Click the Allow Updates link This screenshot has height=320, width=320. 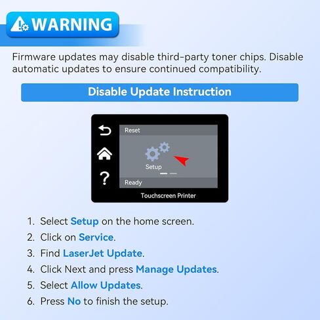tap(106, 285)
